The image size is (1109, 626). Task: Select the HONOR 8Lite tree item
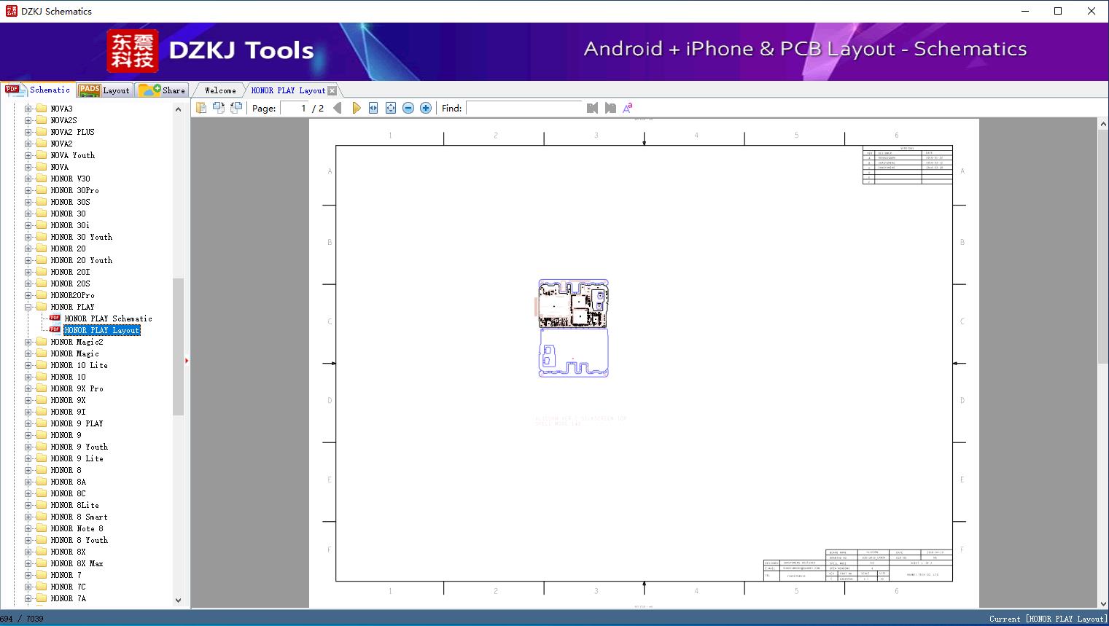(x=75, y=505)
